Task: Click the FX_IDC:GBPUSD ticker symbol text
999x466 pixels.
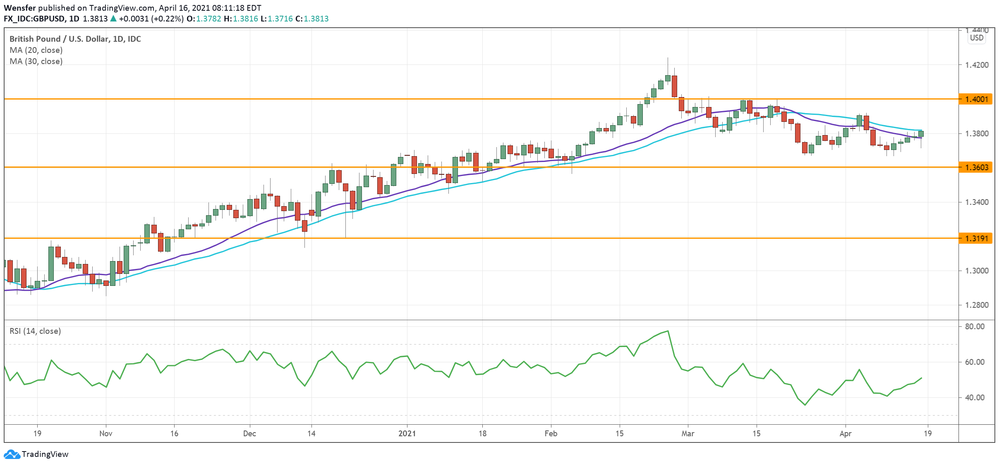Action: click(34, 19)
